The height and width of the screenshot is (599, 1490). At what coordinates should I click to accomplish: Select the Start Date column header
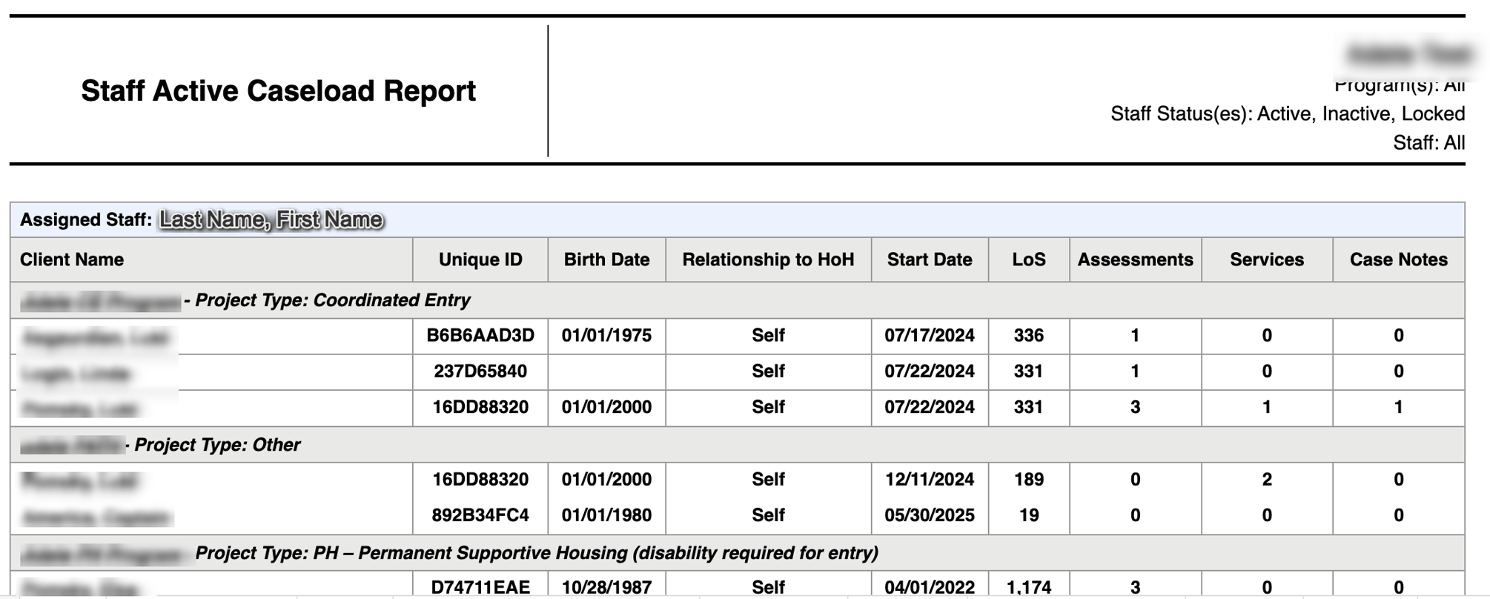click(x=930, y=259)
